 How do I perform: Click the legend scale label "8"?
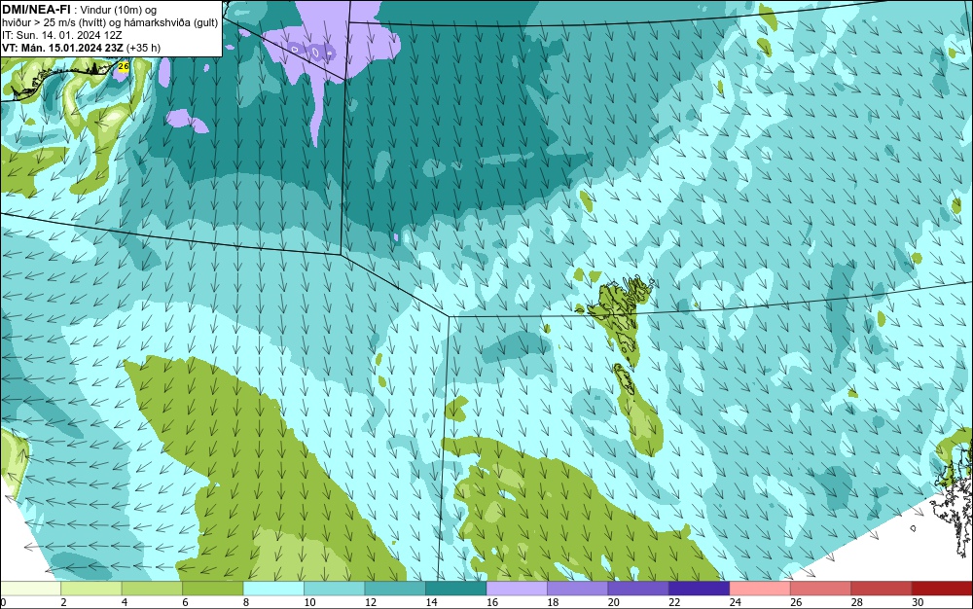[x=246, y=602]
